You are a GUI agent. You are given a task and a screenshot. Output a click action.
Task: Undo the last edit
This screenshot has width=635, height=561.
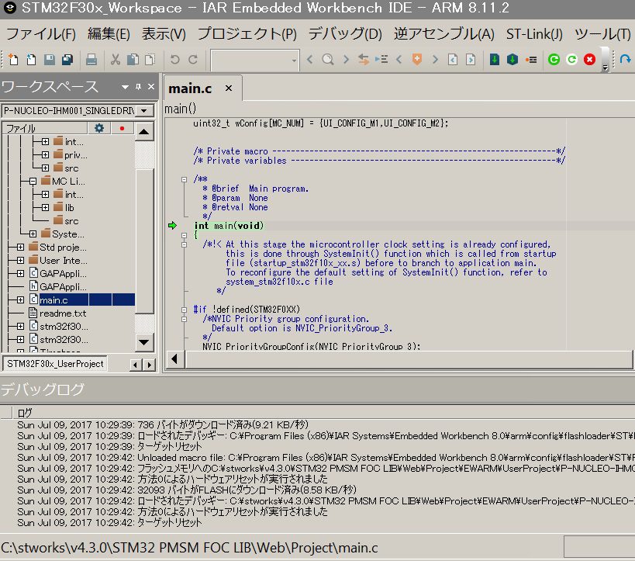[175, 60]
